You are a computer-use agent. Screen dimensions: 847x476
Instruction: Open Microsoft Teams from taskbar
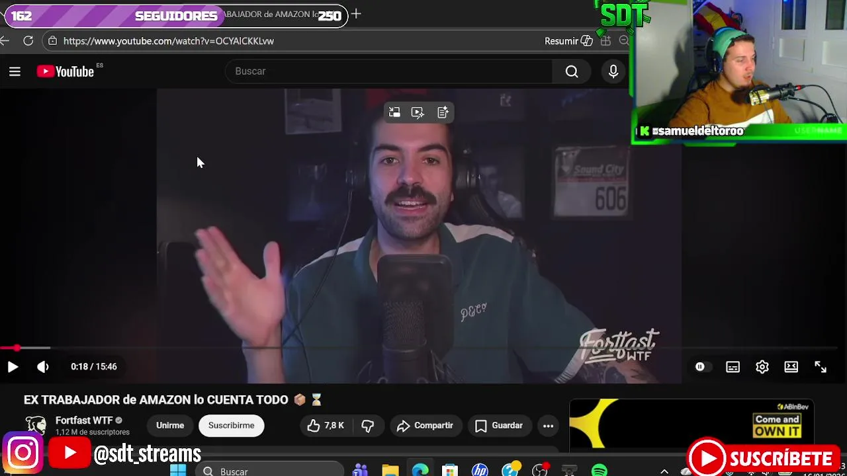(360, 471)
